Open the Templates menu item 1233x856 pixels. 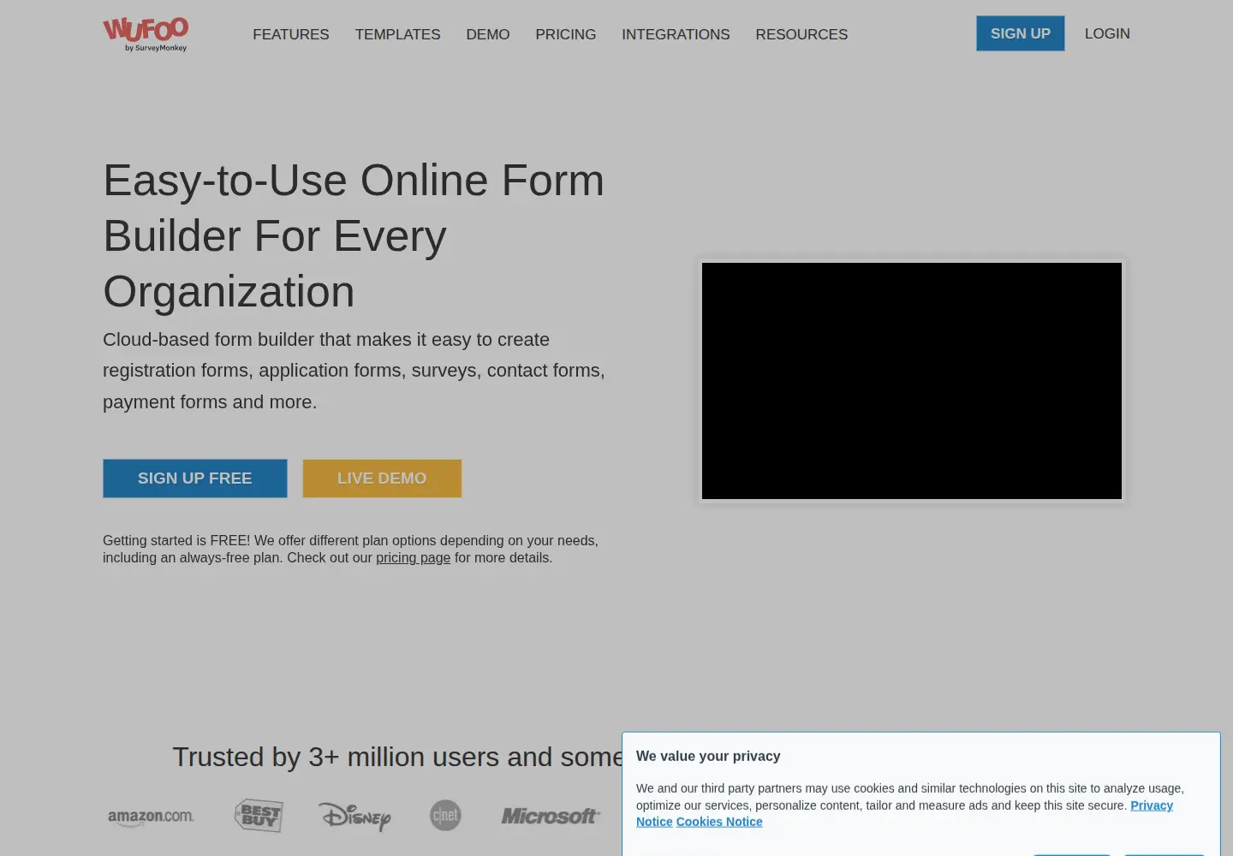[398, 34]
